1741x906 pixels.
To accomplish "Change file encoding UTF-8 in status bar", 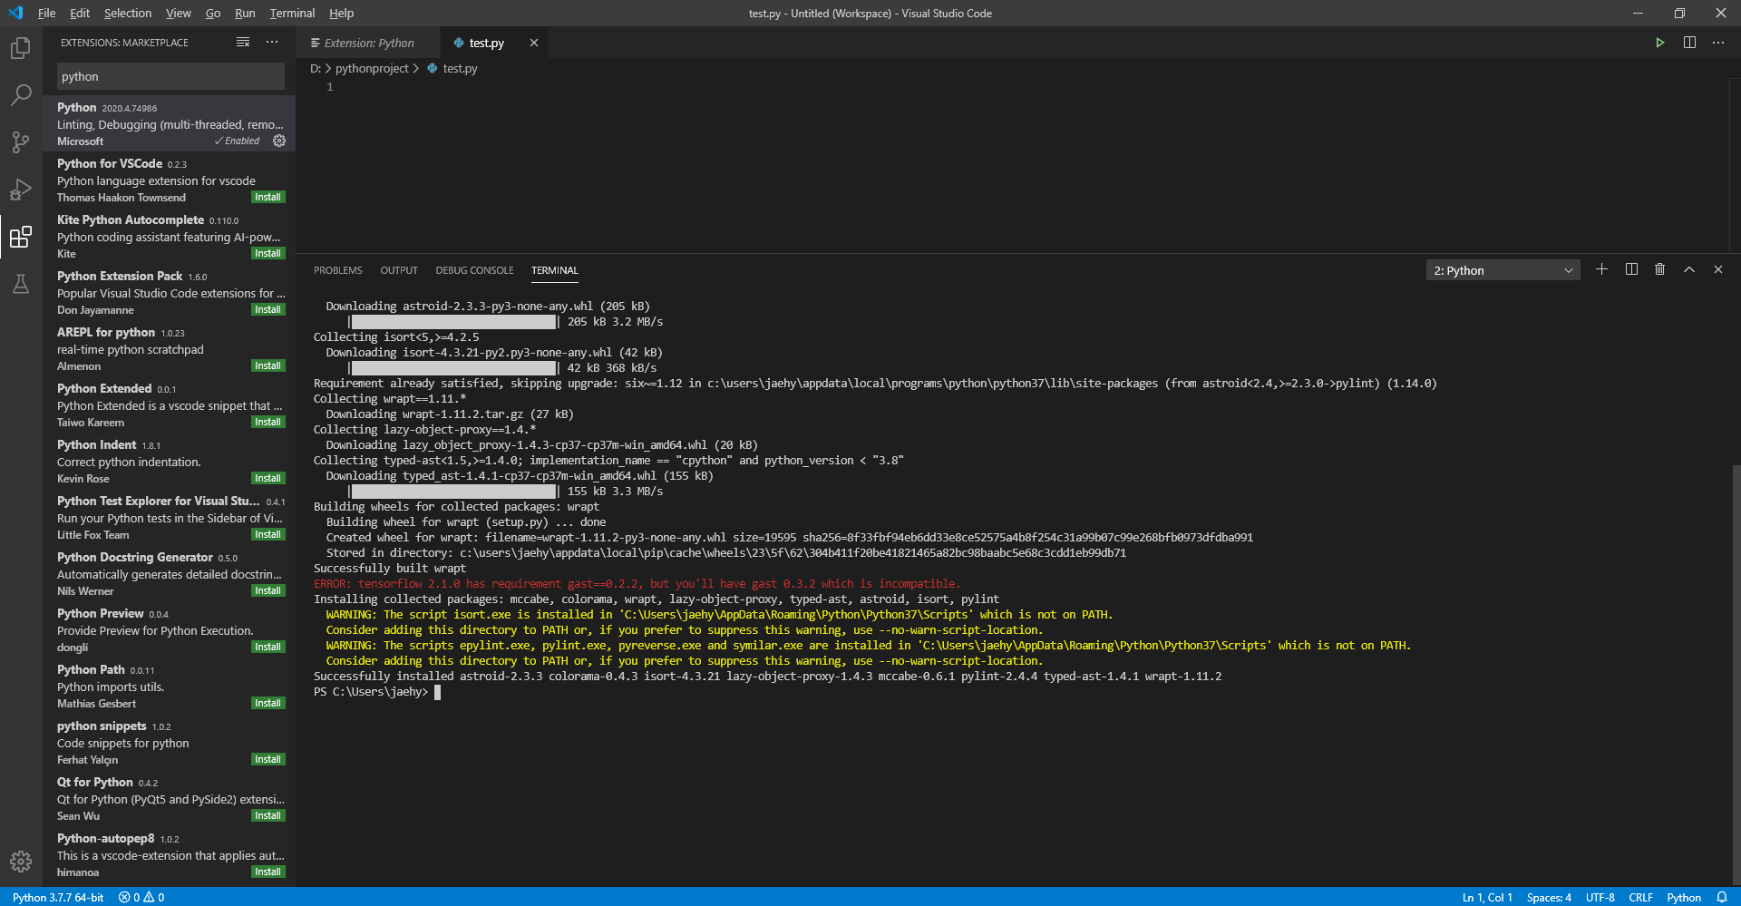I will (1600, 897).
